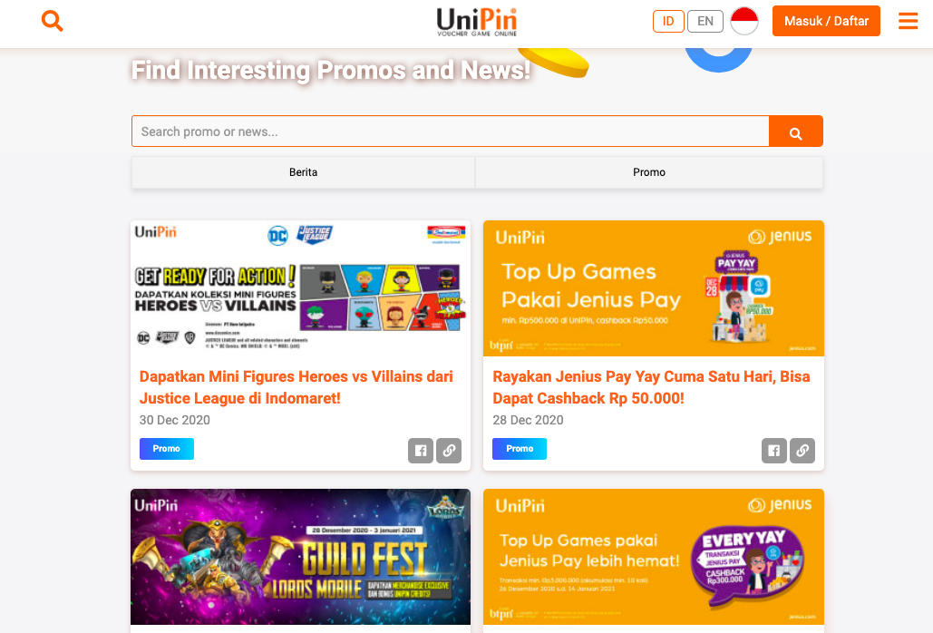
Task: Focus the Search promo or news field
Action: tap(451, 131)
